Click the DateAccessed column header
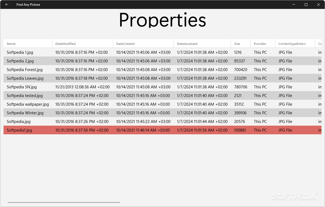The height and width of the screenshot is (207, 325). 202,44
